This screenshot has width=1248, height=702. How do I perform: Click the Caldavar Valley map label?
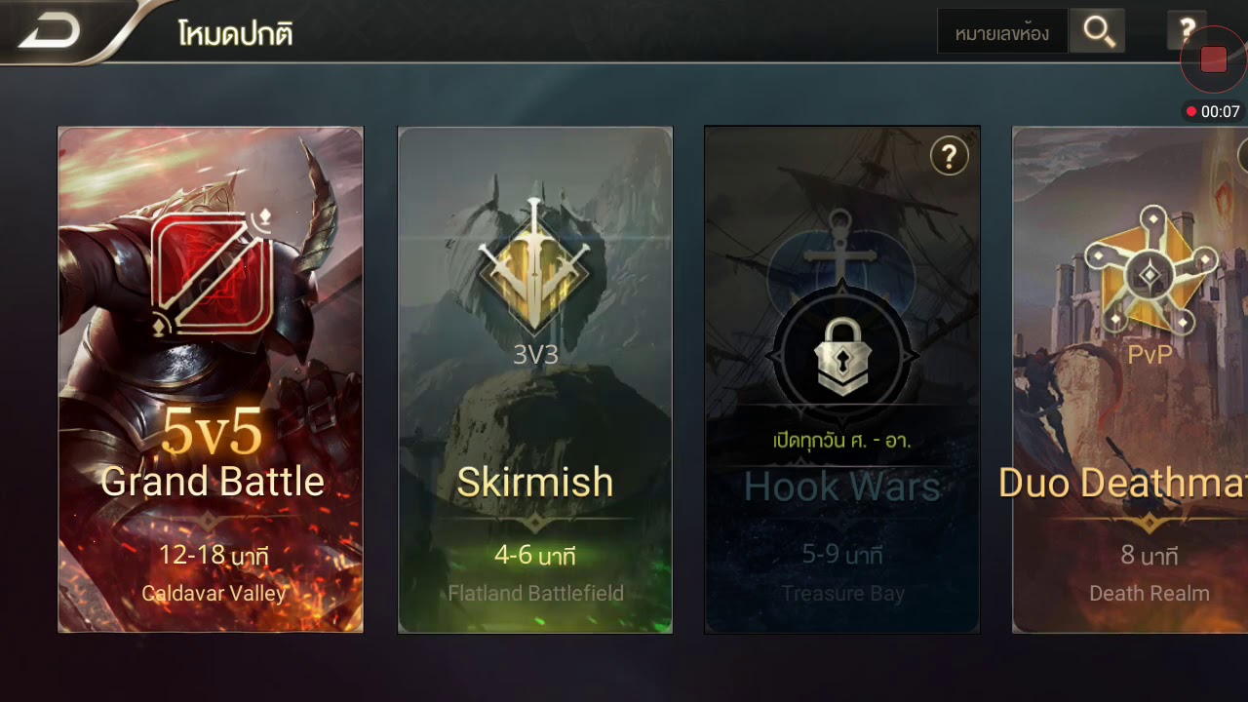214,593
